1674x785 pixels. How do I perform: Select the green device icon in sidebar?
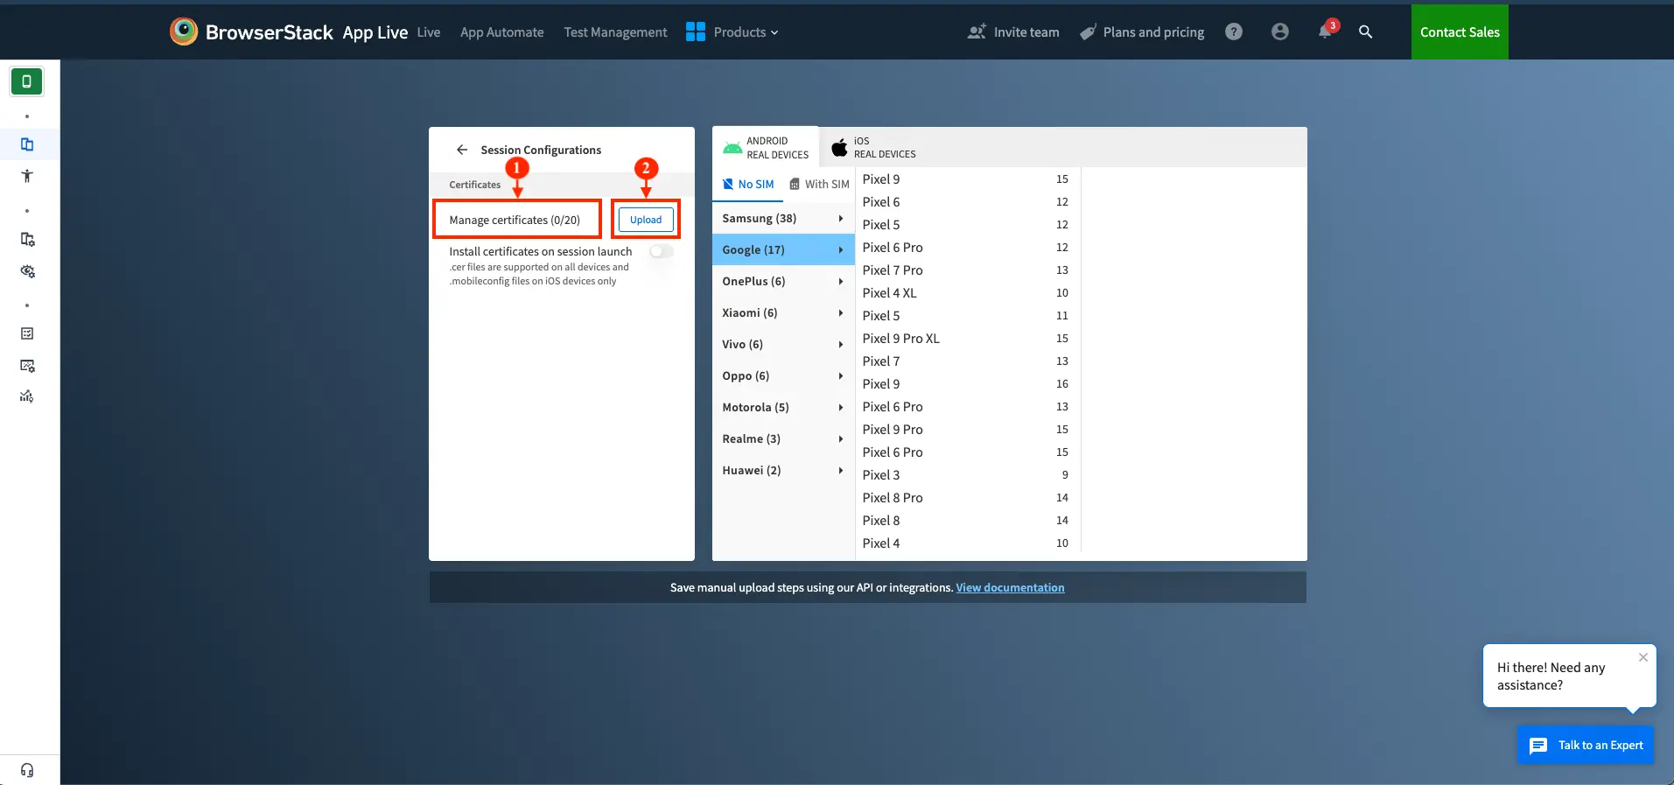point(27,81)
